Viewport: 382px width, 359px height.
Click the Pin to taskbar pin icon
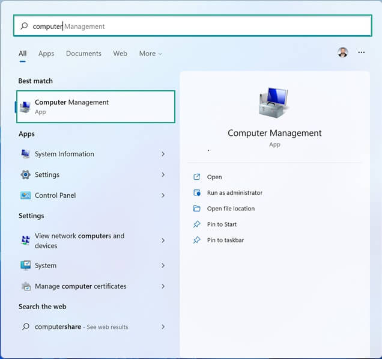coord(196,240)
